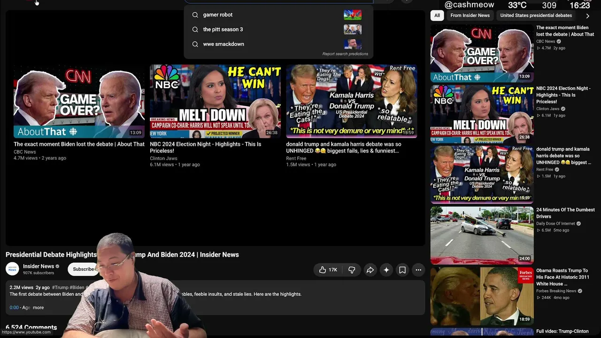Visit Clinton Jaws channel under the end-screen video
Viewport: 601px width, 338px height.
tap(163, 159)
